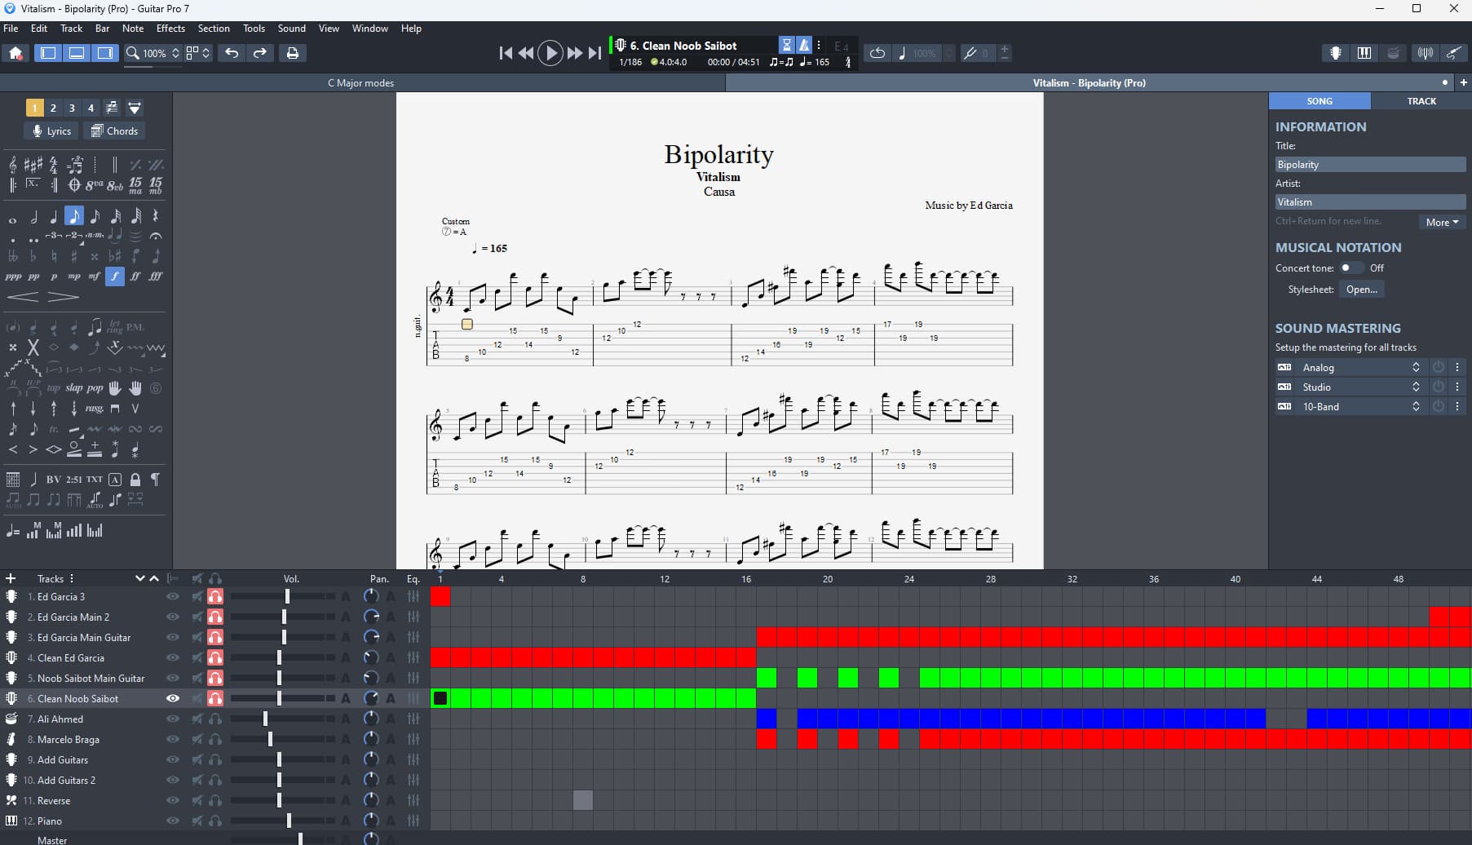Insert a chord diagram from the palette
Viewport: 1472px width, 845px height.
click(13, 480)
